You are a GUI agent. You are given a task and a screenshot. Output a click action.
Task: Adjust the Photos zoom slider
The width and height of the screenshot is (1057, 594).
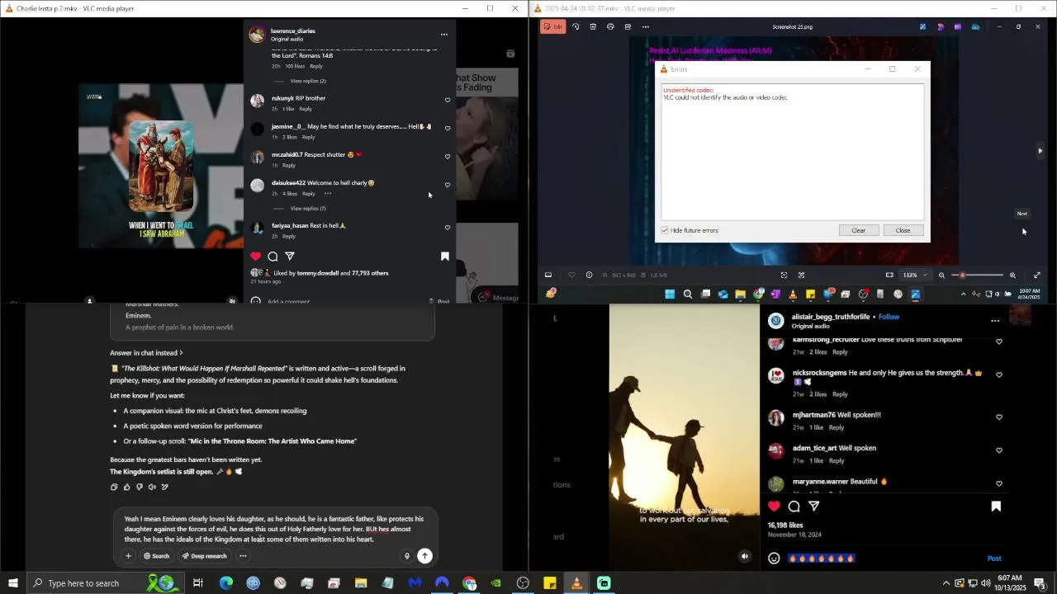tap(978, 275)
